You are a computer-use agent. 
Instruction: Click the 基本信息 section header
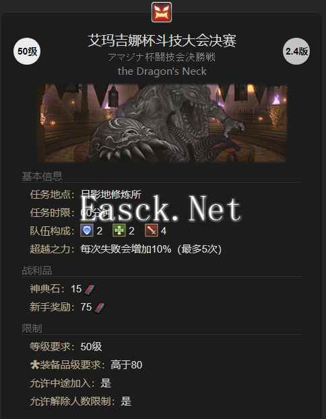point(42,176)
